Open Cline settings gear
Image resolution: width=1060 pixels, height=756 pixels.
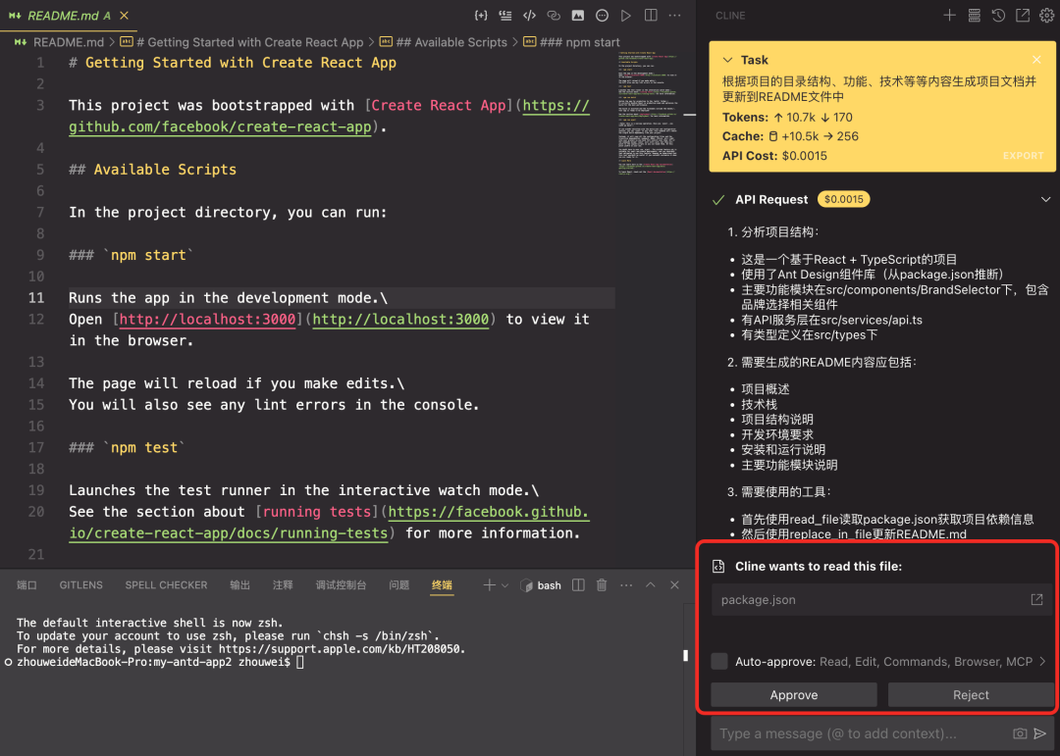click(x=1046, y=16)
